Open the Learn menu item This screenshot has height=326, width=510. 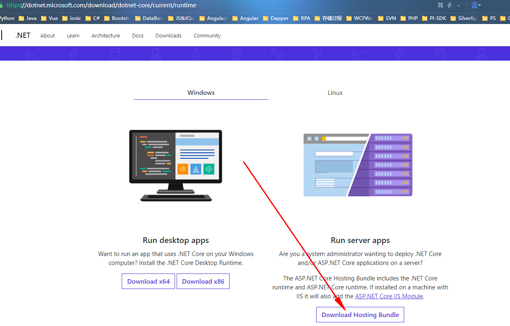[73, 36]
